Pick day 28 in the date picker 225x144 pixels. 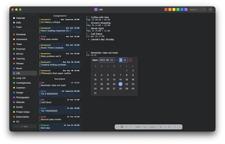pos(120,89)
